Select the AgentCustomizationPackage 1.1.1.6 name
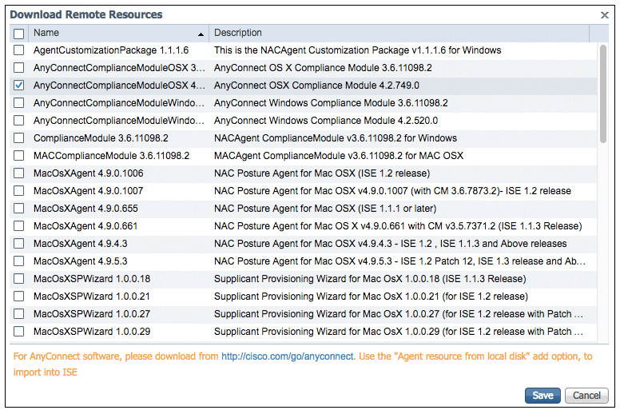620x410 pixels. 111,50
